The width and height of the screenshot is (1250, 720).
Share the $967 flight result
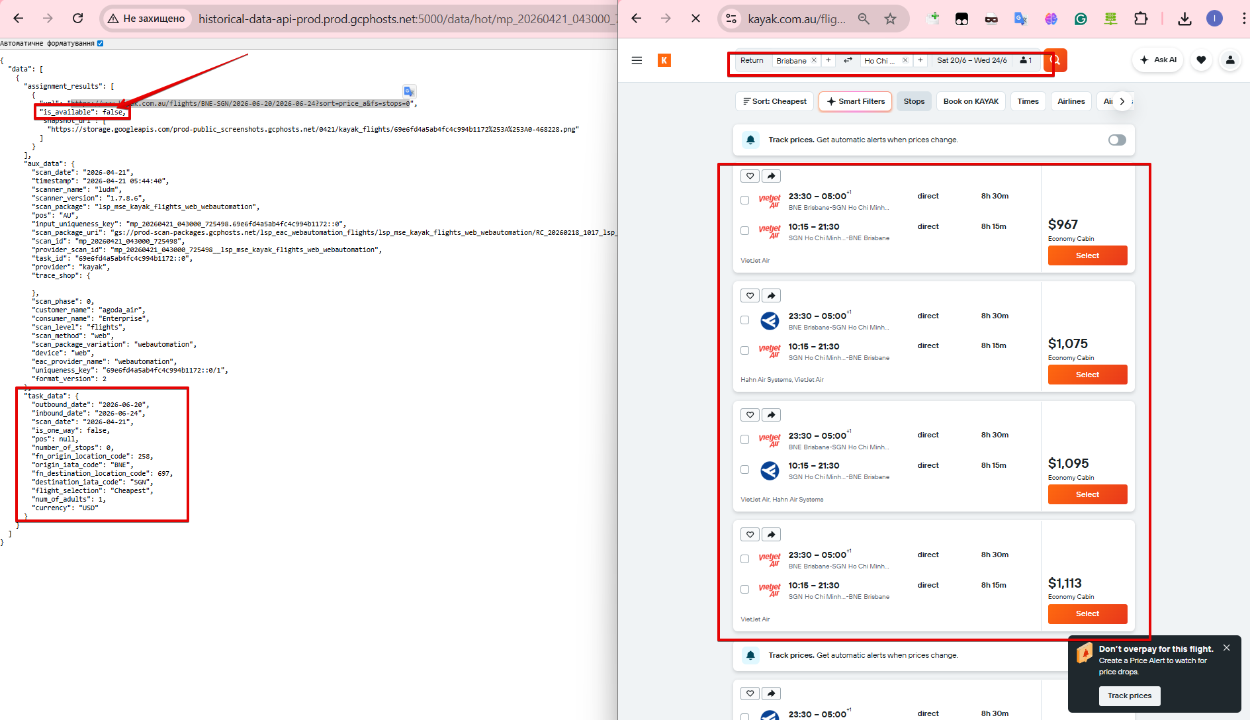point(771,176)
